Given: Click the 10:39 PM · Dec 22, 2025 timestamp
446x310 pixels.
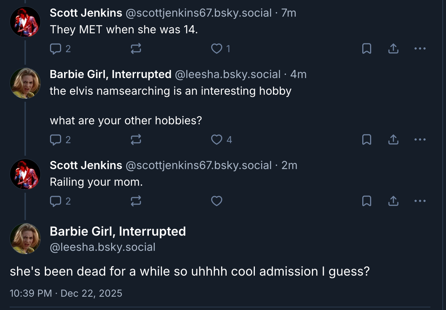Looking at the screenshot, I should [x=66, y=293].
